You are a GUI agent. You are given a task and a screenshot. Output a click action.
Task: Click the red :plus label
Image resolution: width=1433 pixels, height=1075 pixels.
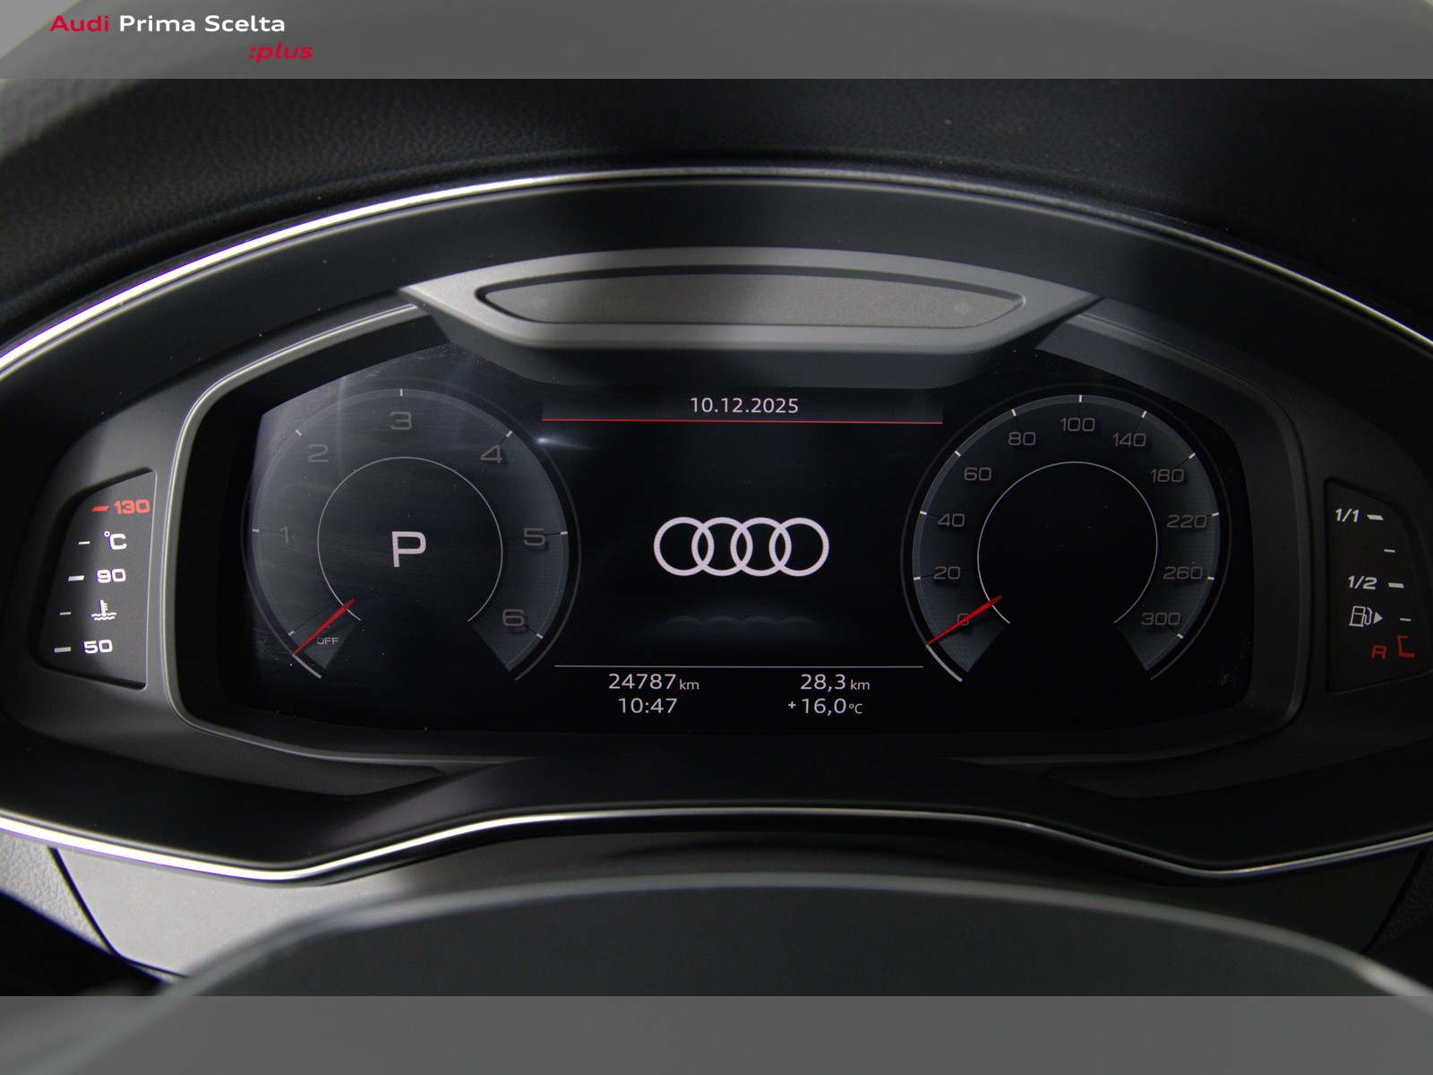280,52
